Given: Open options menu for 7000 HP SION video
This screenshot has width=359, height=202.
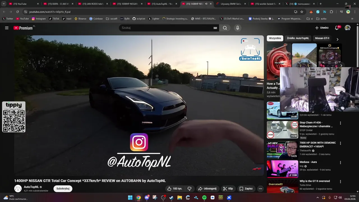Looking at the screenshot, I should 340,143.
